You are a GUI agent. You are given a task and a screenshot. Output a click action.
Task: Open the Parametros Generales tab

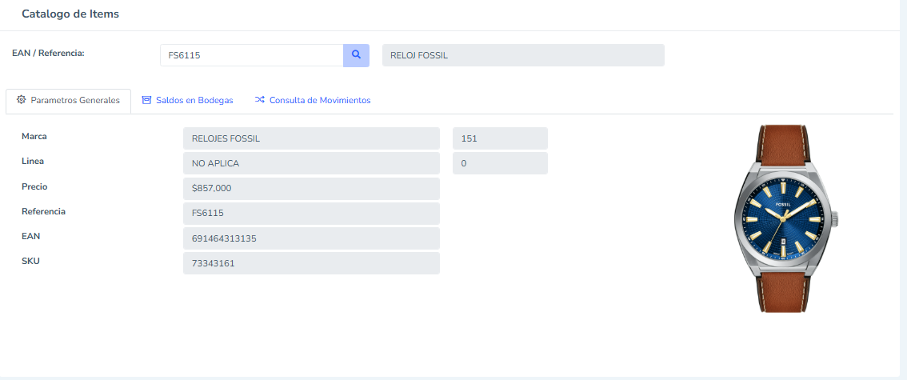click(74, 101)
